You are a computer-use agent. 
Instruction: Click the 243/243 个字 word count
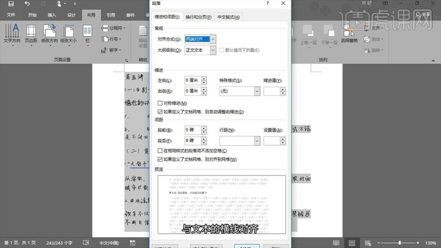[59, 242]
